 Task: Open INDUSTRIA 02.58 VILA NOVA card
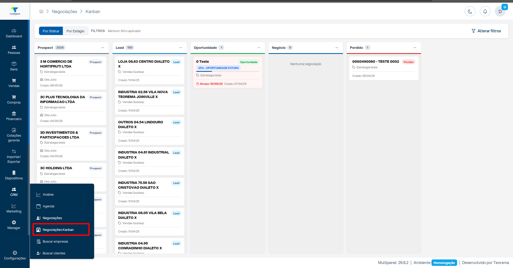[150, 101]
